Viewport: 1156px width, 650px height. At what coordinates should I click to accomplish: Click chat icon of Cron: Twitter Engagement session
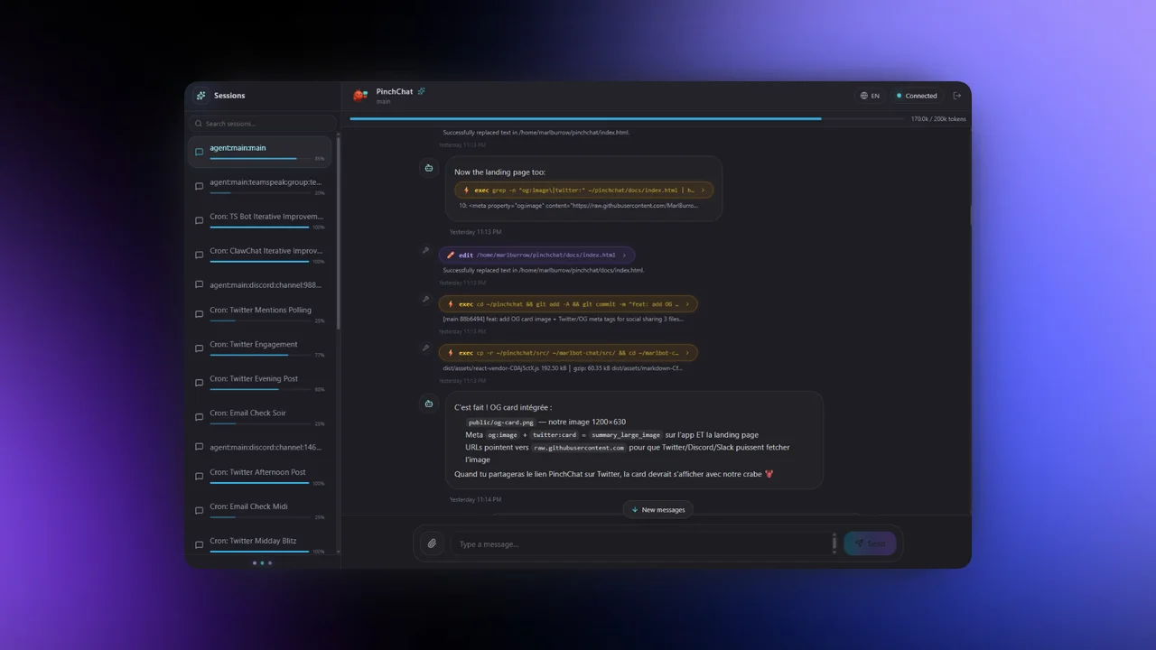(x=200, y=348)
